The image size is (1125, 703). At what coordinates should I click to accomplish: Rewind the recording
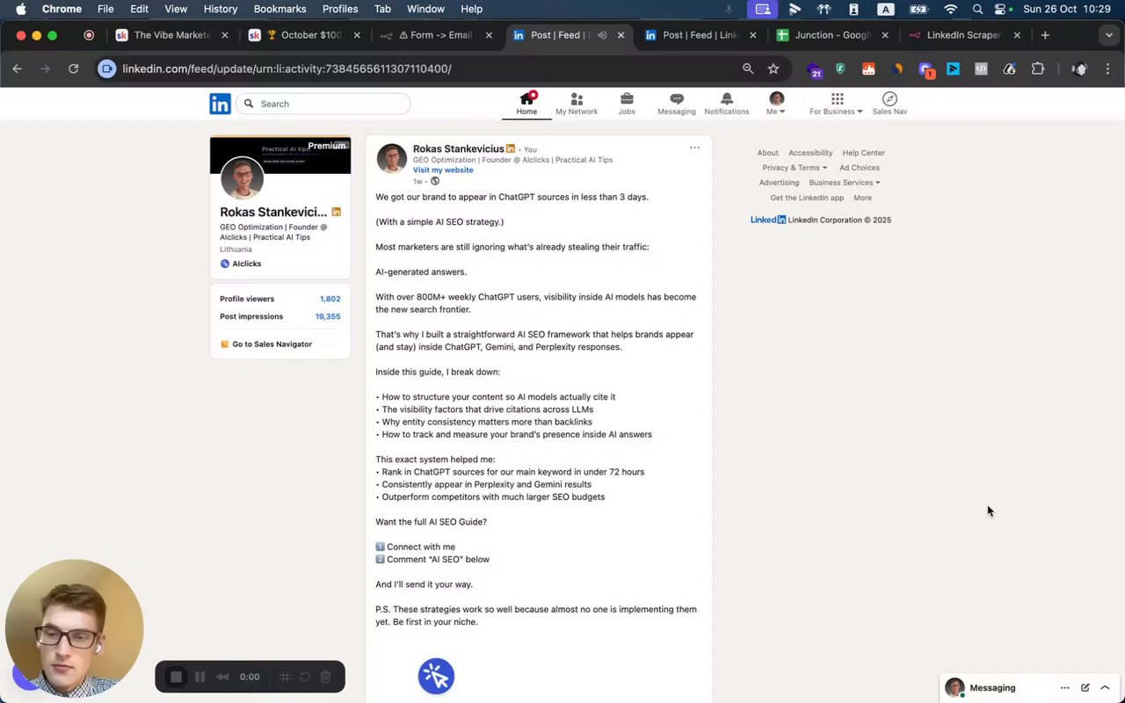[x=223, y=677]
